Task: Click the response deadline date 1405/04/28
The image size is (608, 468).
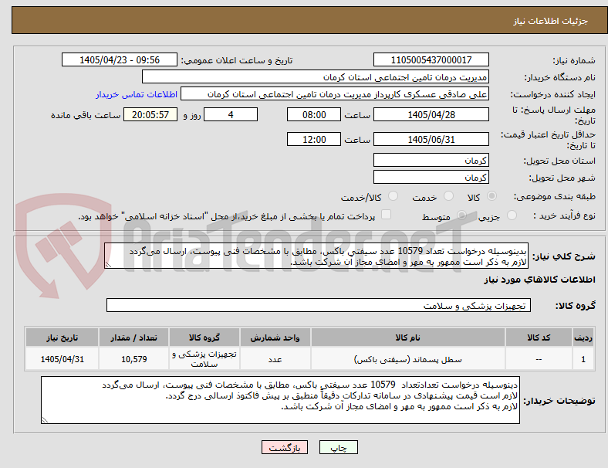Action: 431,114
